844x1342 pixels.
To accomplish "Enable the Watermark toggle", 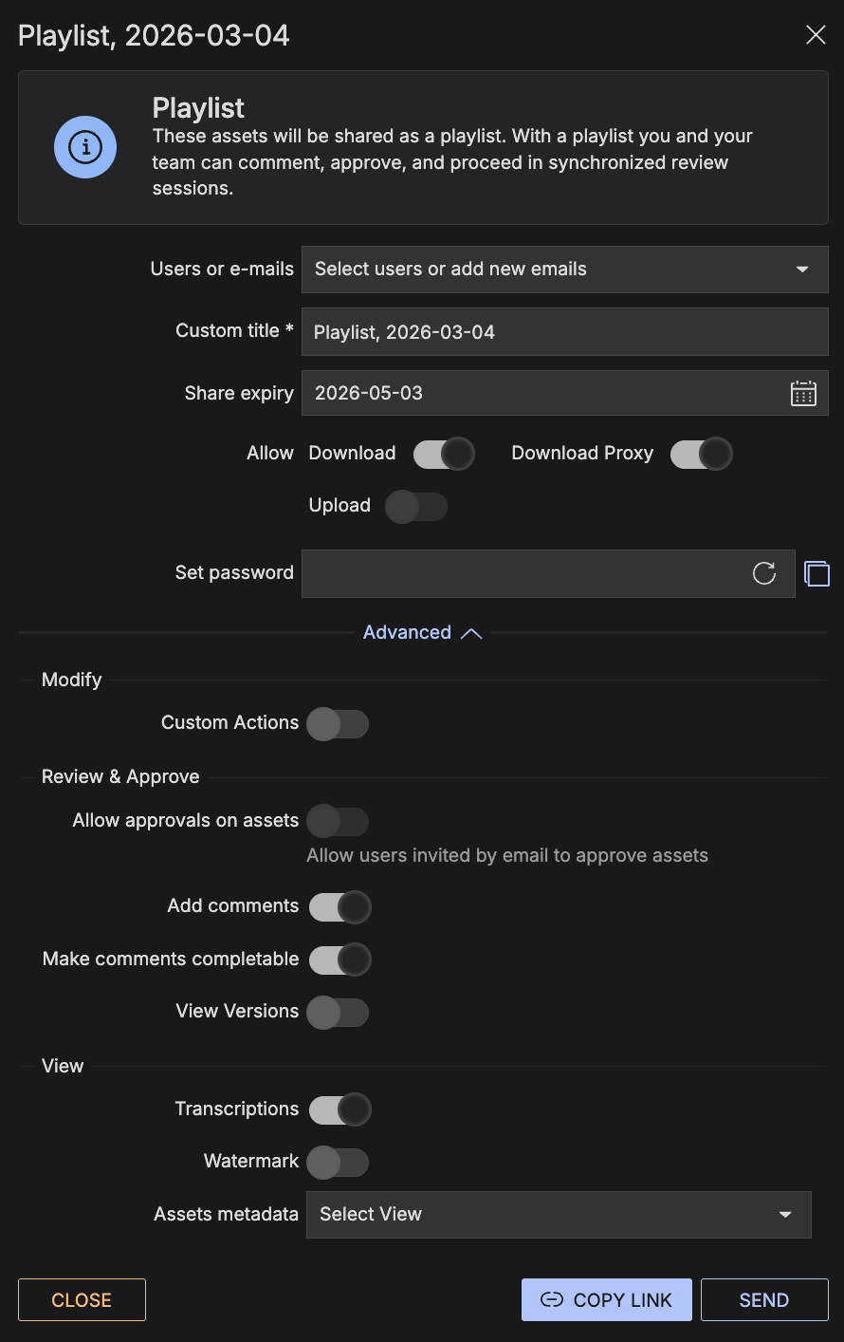I will click(x=339, y=1162).
